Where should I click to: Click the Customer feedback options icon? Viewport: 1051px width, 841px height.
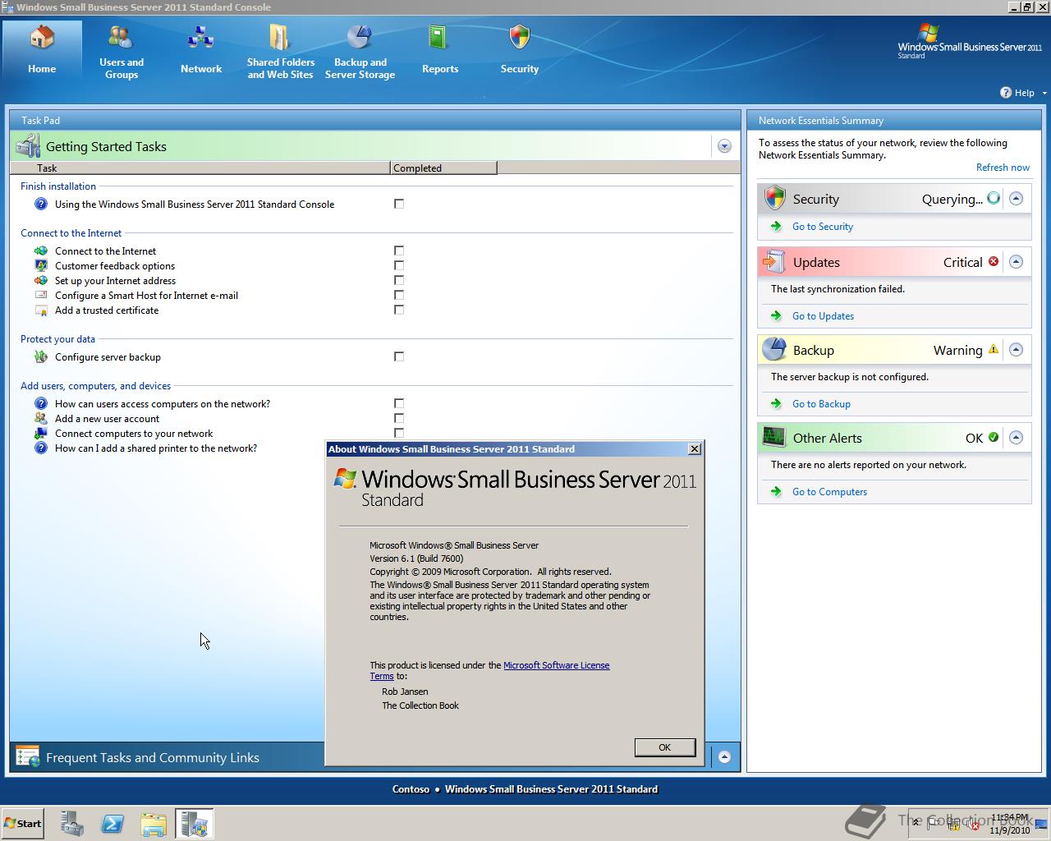[41, 266]
